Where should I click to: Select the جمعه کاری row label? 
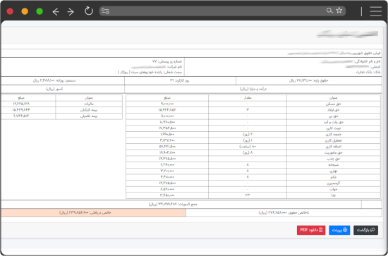coord(333,134)
